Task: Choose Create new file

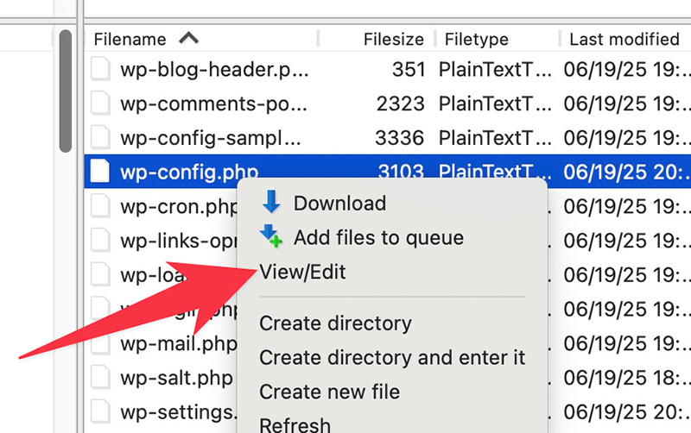Action: click(330, 392)
